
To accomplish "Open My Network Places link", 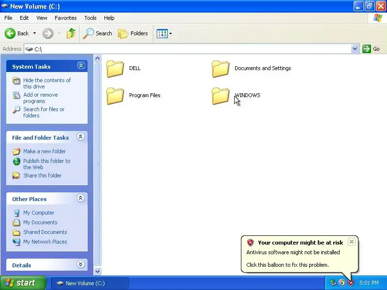I will pyautogui.click(x=45, y=242).
